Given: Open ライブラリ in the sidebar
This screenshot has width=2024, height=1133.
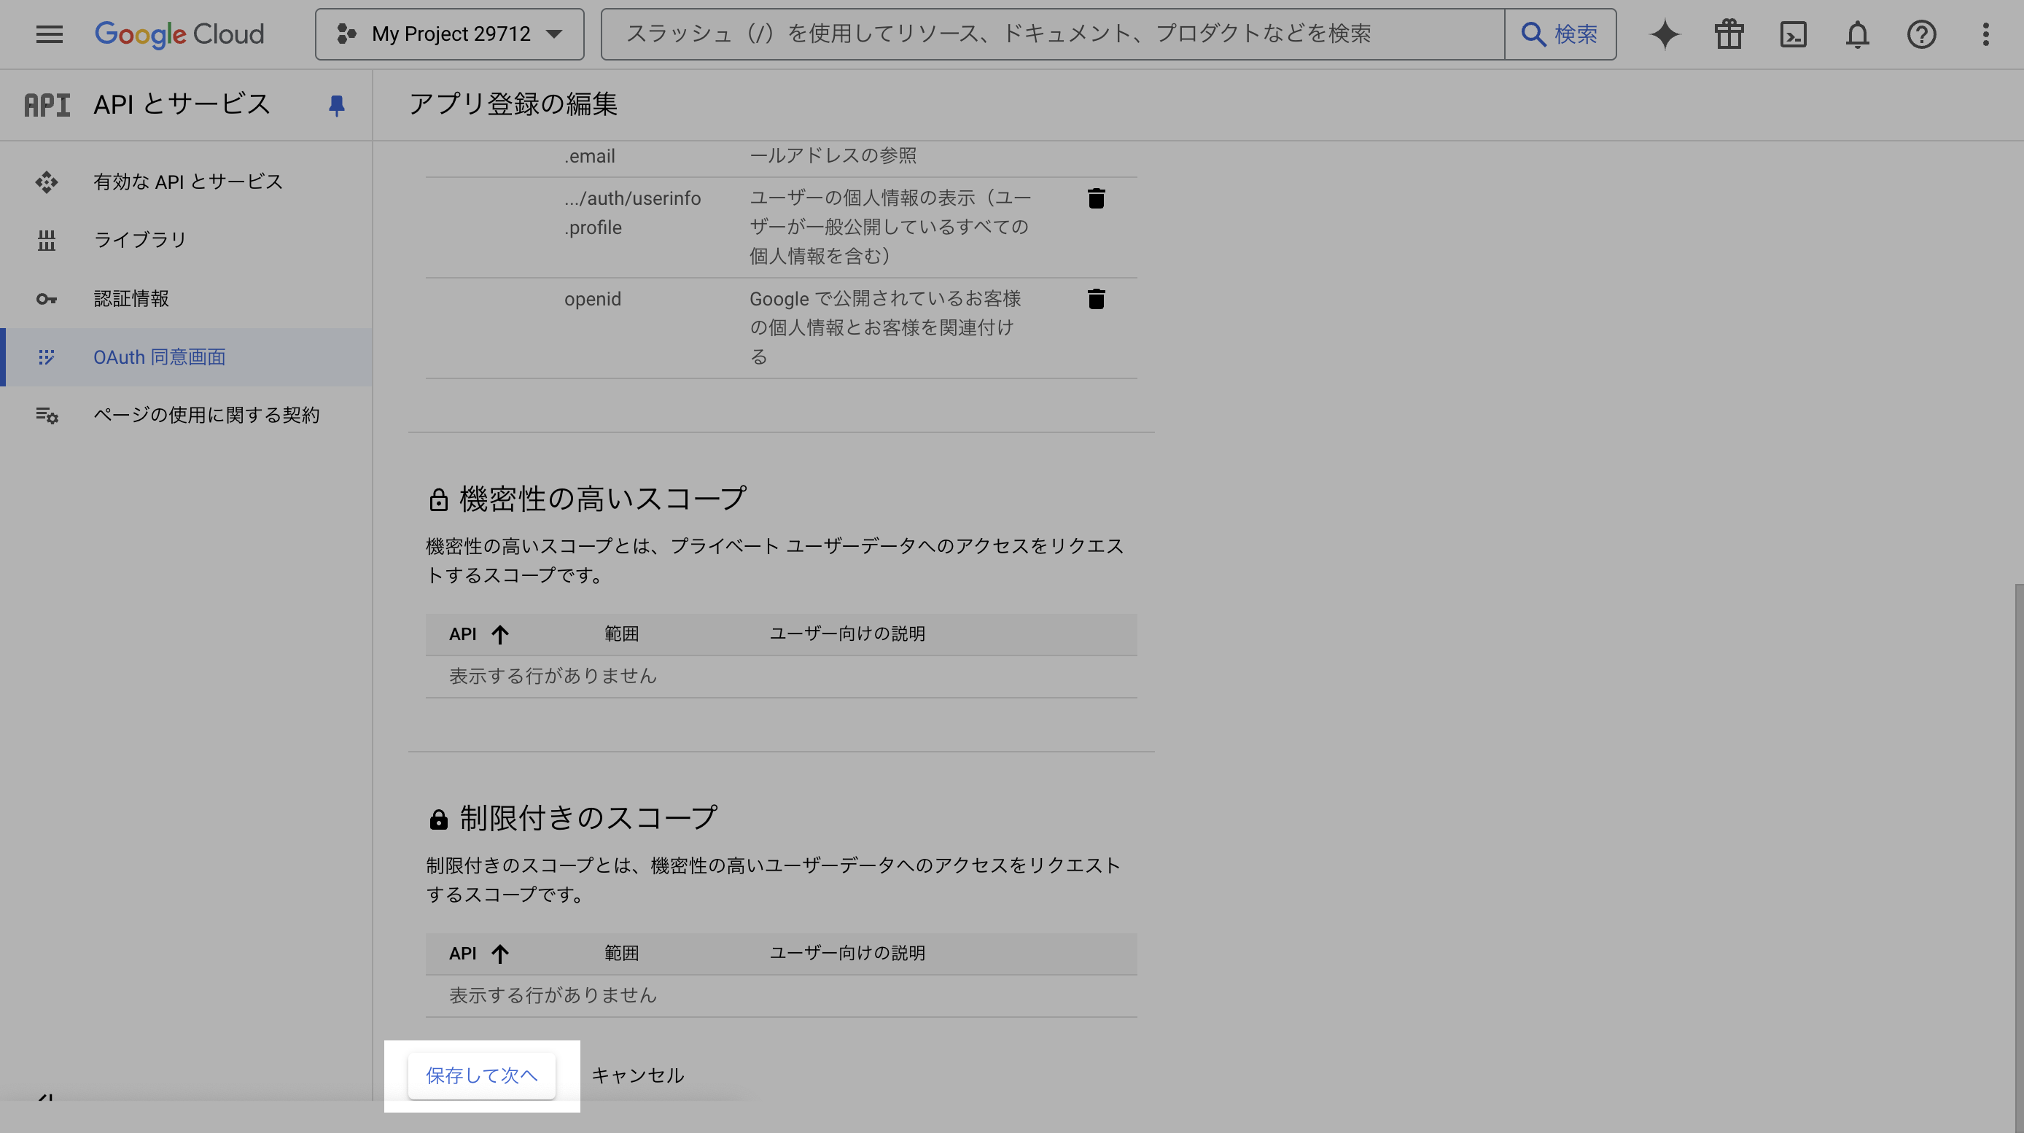Looking at the screenshot, I should click(x=140, y=240).
